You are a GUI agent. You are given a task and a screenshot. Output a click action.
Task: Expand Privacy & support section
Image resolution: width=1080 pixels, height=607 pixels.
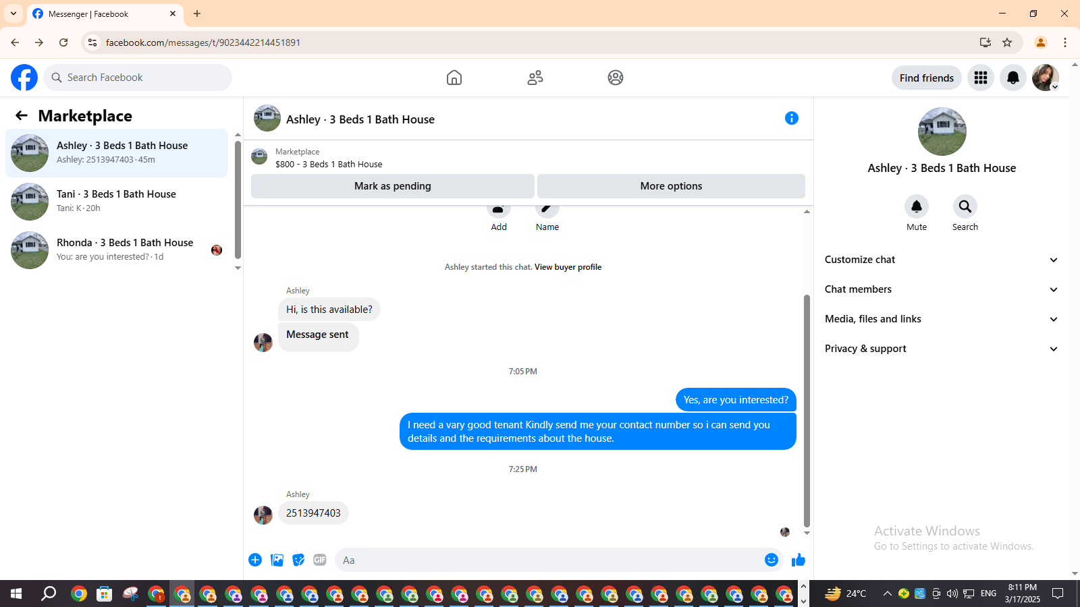(941, 349)
